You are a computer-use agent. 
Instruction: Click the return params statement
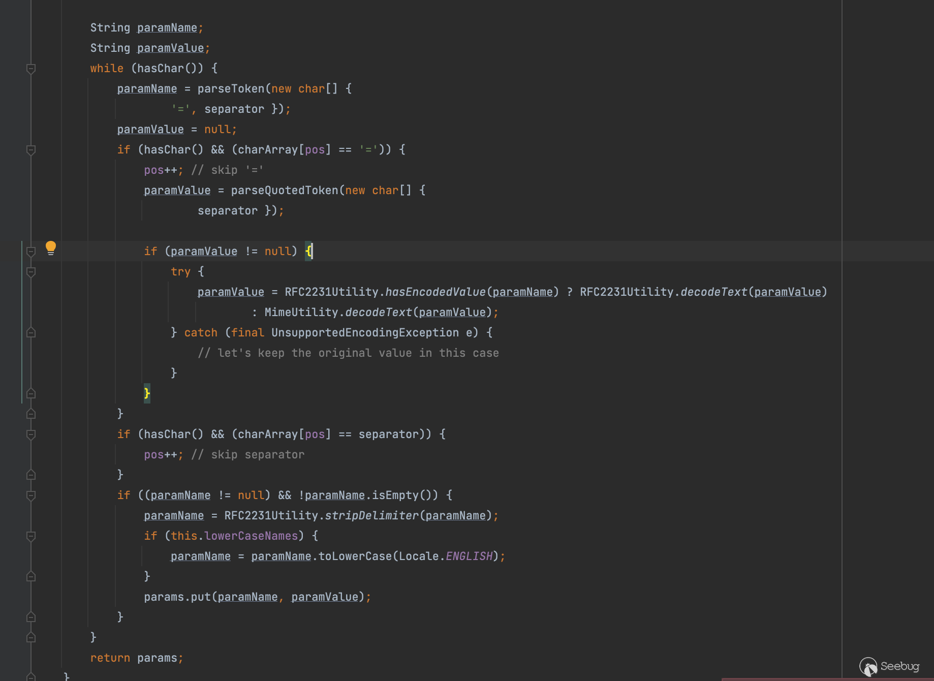[136, 658]
